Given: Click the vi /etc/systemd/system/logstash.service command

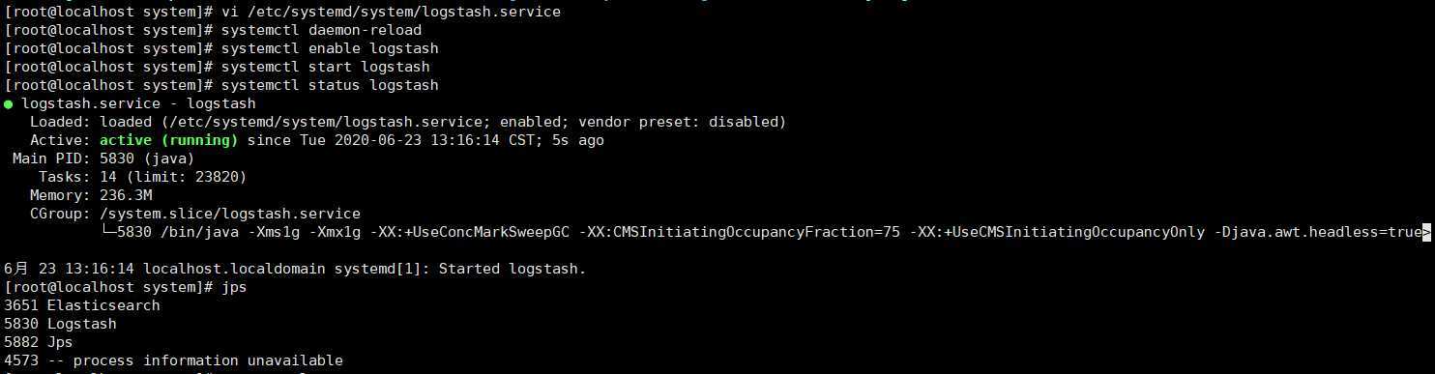Looking at the screenshot, I should point(391,12).
